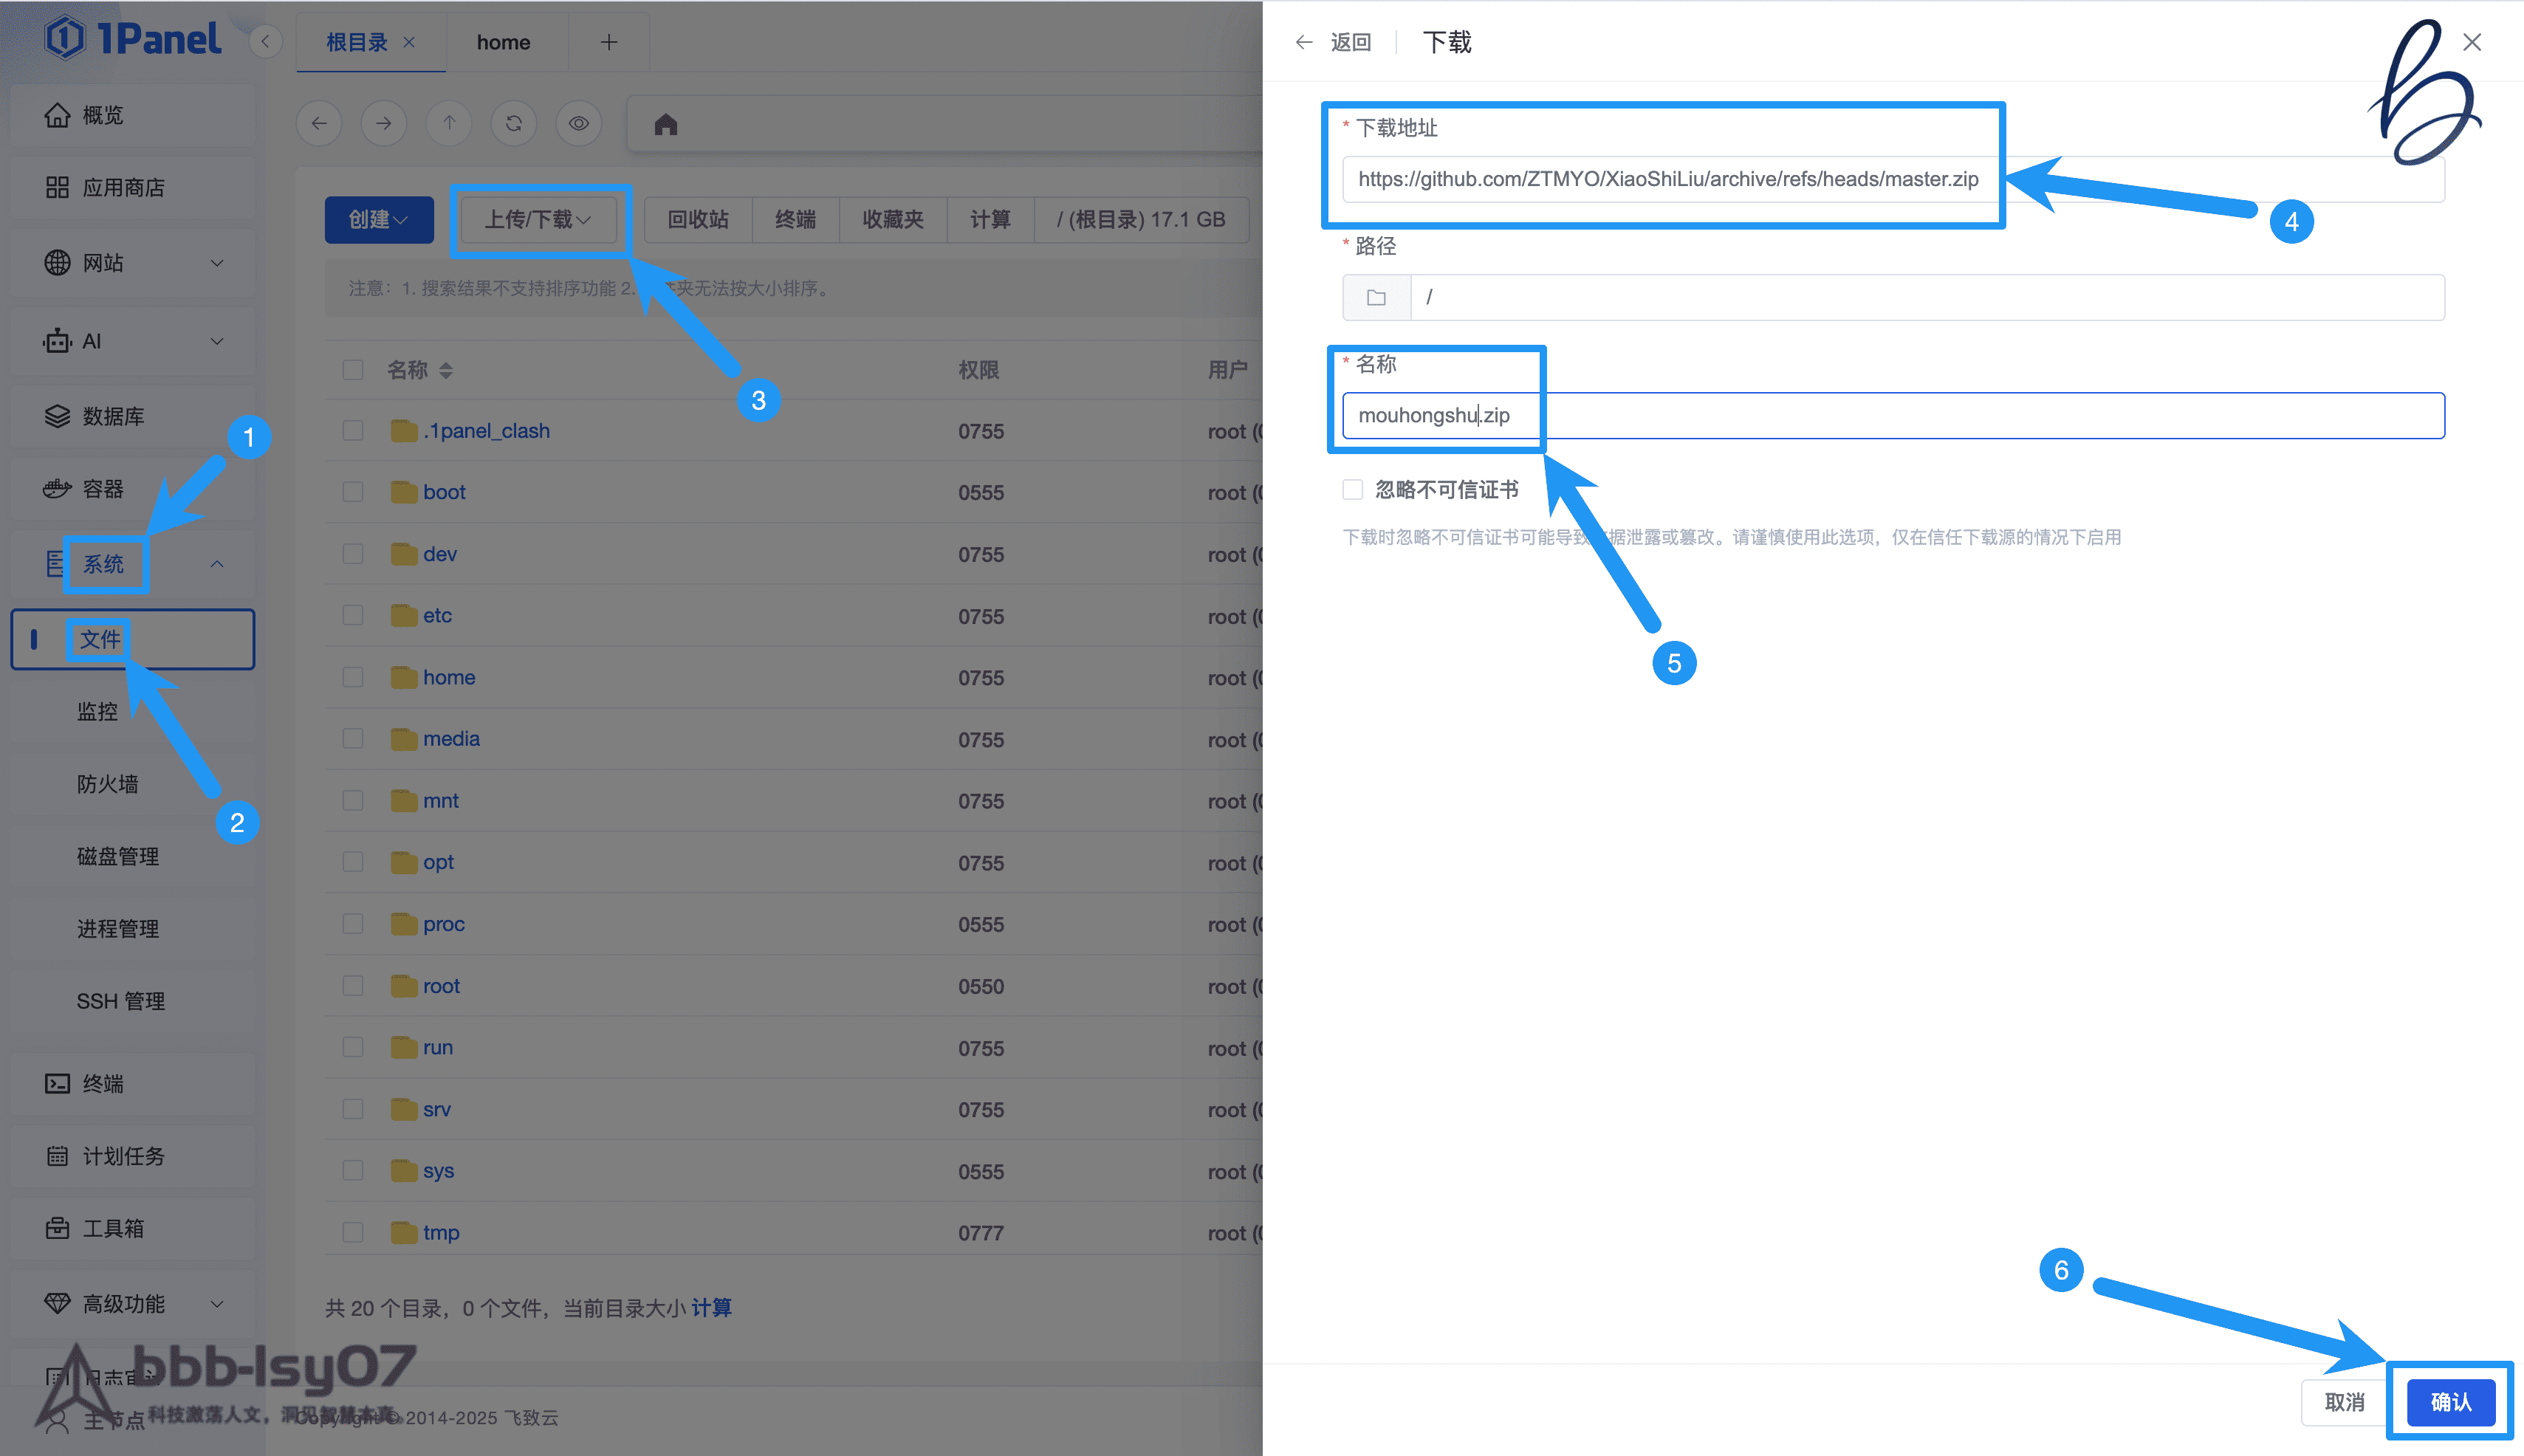This screenshot has width=2524, height=1456.
Task: Click the 下载地址 URL input field
Action: tap(1668, 179)
